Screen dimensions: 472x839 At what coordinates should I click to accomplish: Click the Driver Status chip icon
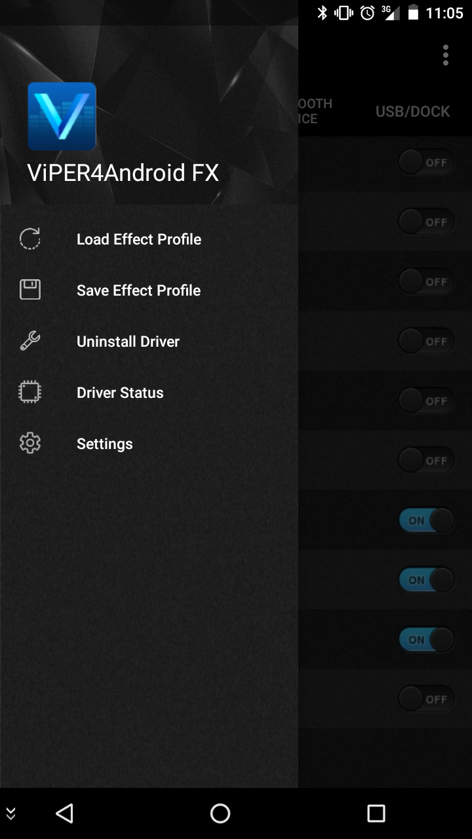click(29, 393)
